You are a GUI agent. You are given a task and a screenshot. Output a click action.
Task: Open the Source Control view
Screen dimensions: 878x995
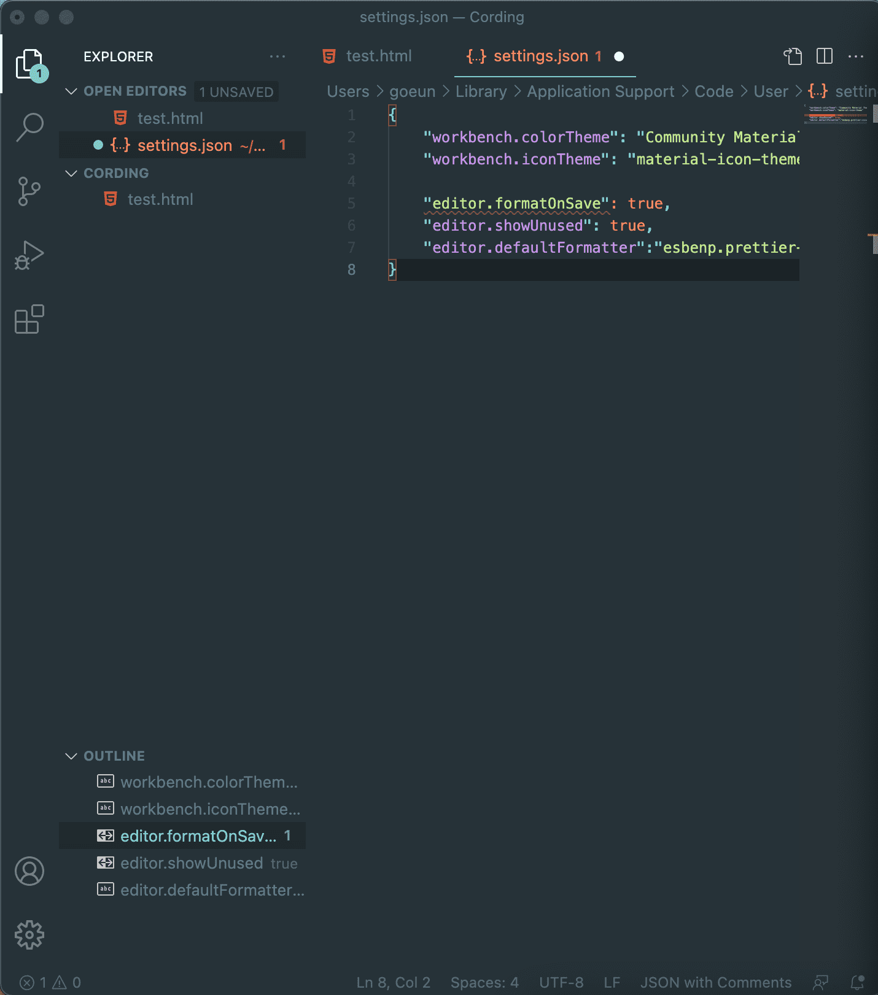click(29, 191)
